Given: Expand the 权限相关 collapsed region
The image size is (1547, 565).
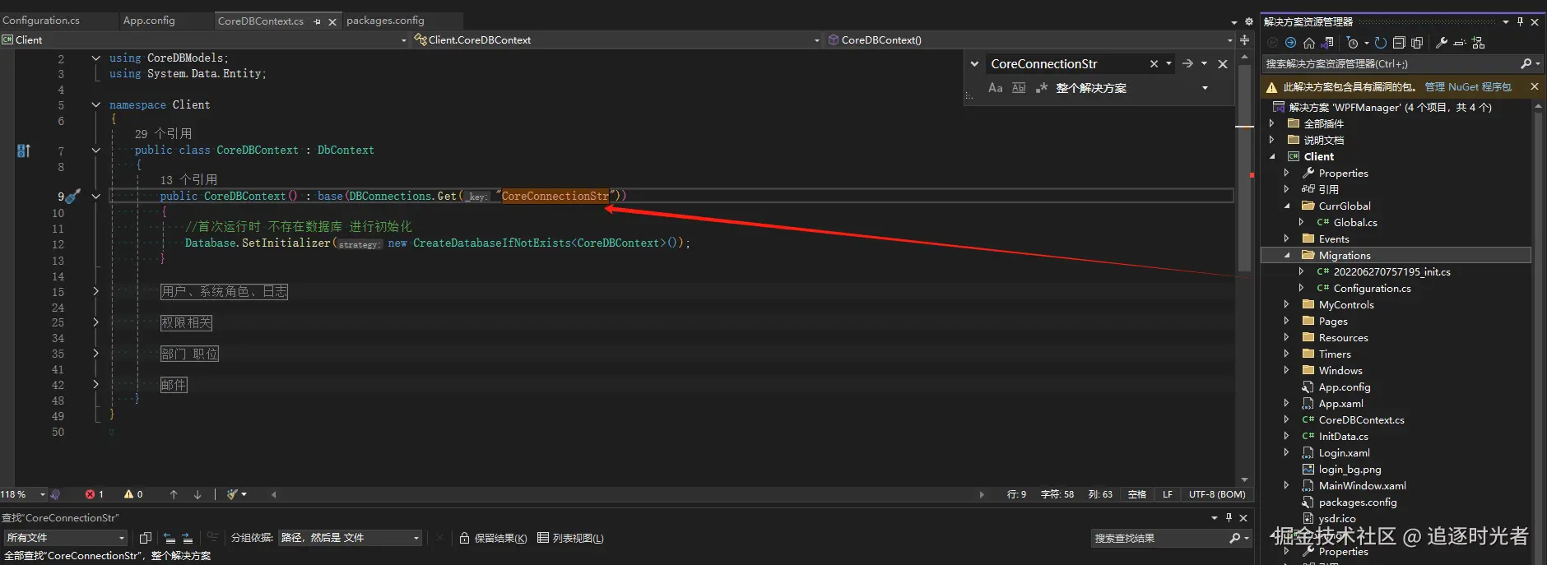Looking at the screenshot, I should click(x=95, y=322).
